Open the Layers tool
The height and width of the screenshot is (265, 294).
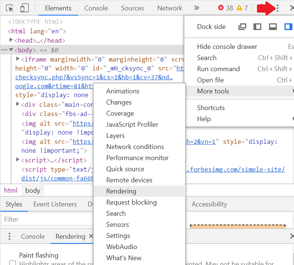pyautogui.click(x=139, y=136)
